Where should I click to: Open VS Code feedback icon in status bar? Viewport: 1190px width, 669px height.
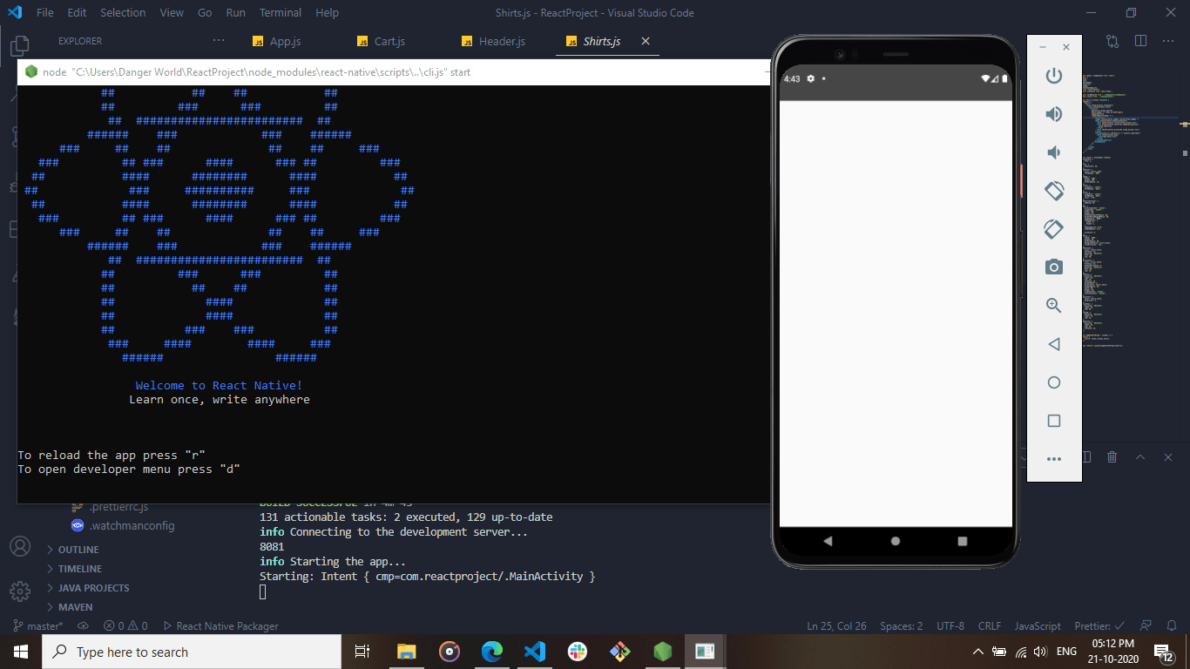(1146, 625)
